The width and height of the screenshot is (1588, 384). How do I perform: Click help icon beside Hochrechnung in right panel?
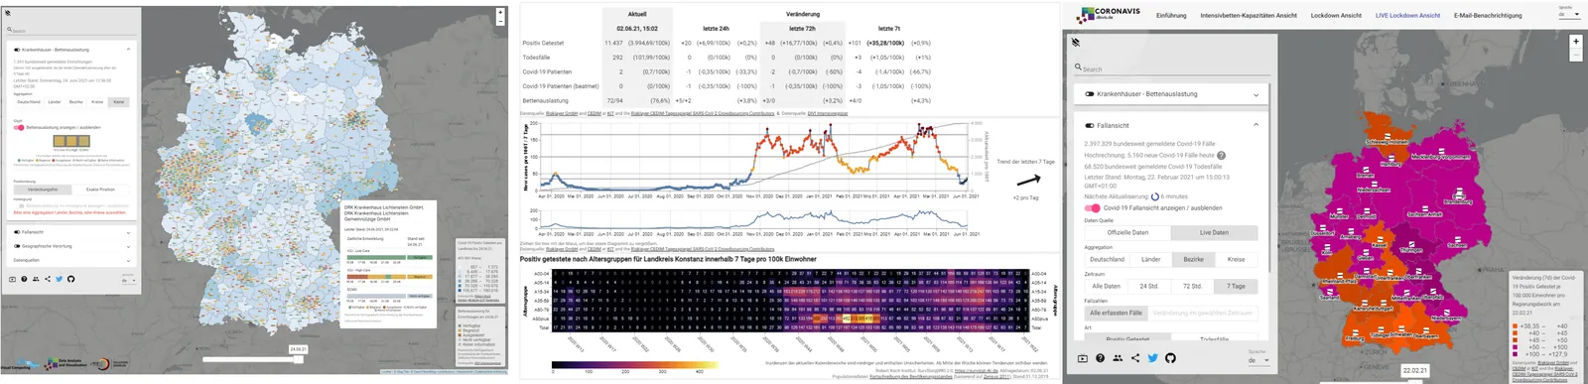coord(1221,156)
